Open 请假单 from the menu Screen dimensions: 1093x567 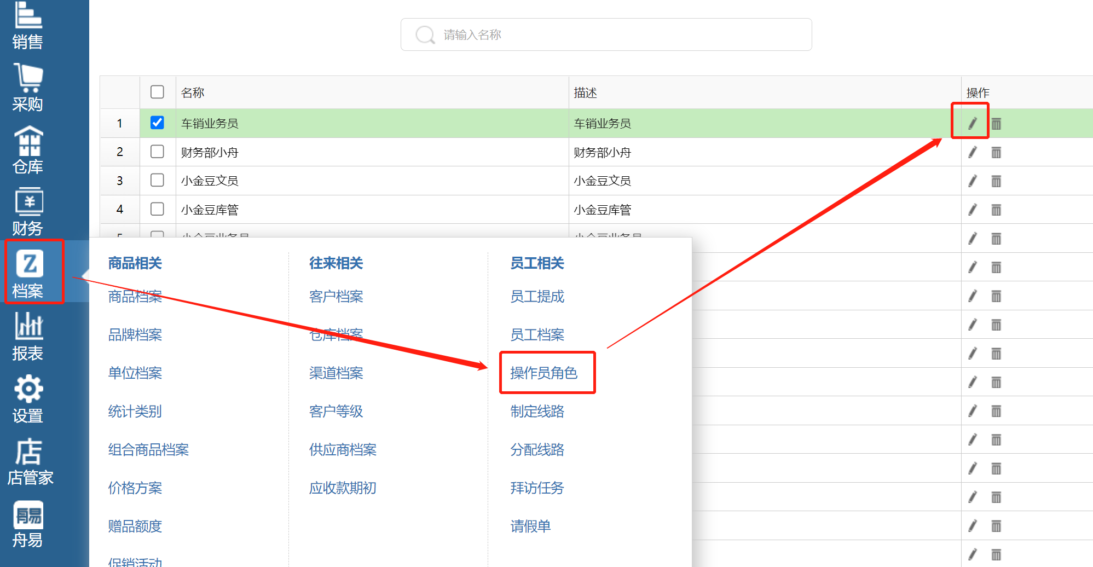tap(531, 526)
